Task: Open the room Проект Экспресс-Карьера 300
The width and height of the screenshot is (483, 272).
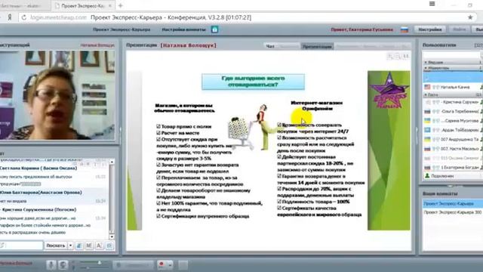Action: click(452, 212)
